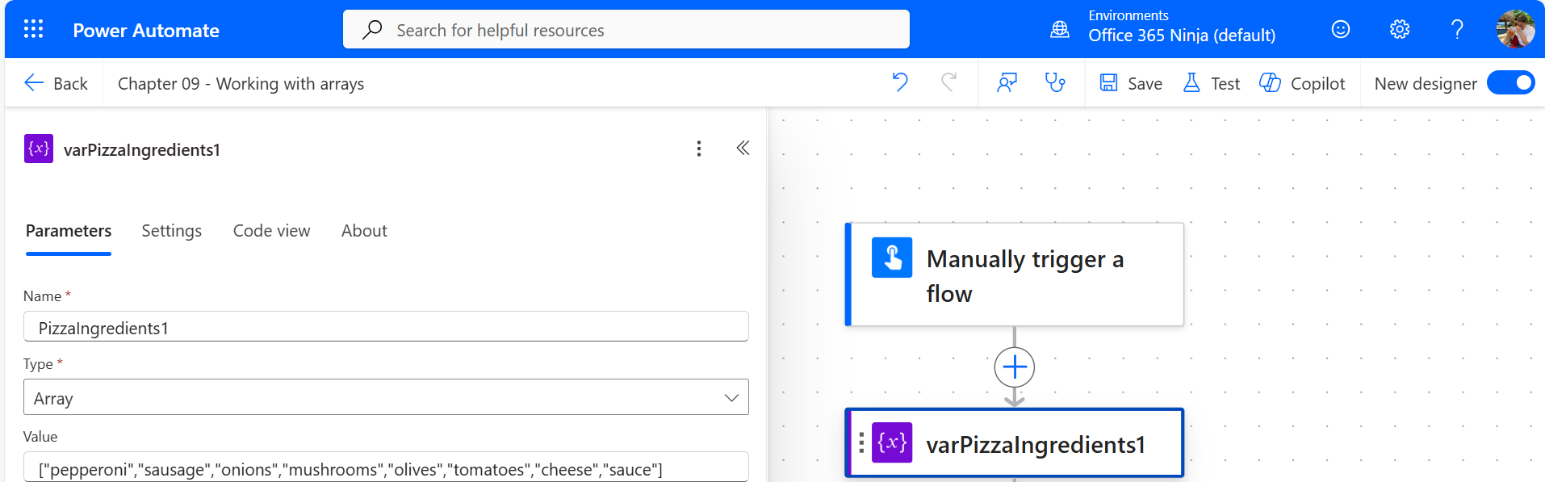Click the help question mark icon

coord(1457,30)
